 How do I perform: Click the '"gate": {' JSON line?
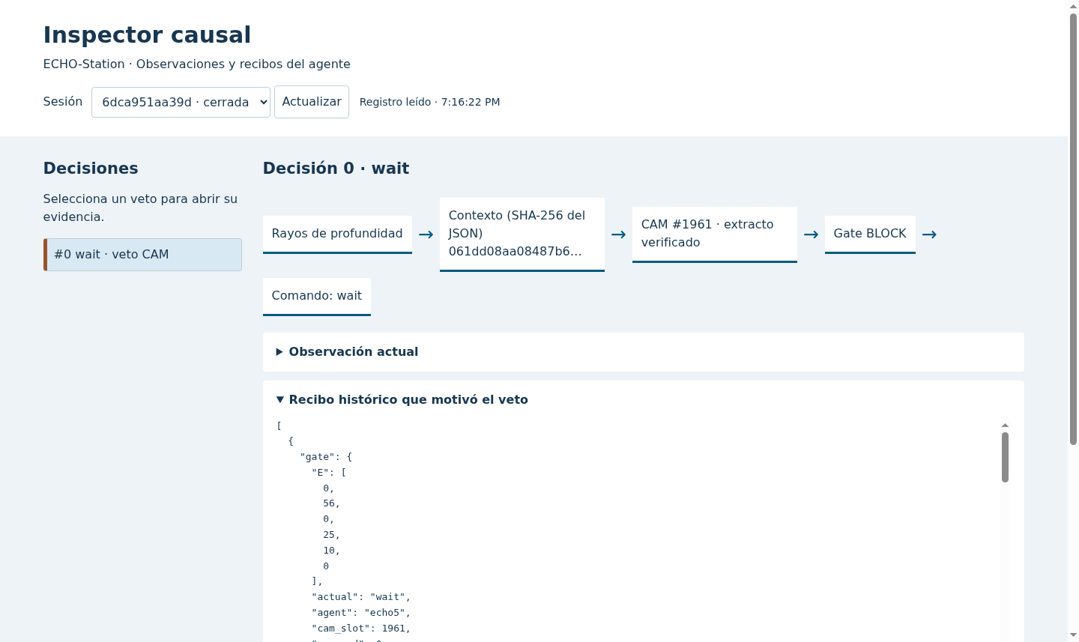pos(326,457)
